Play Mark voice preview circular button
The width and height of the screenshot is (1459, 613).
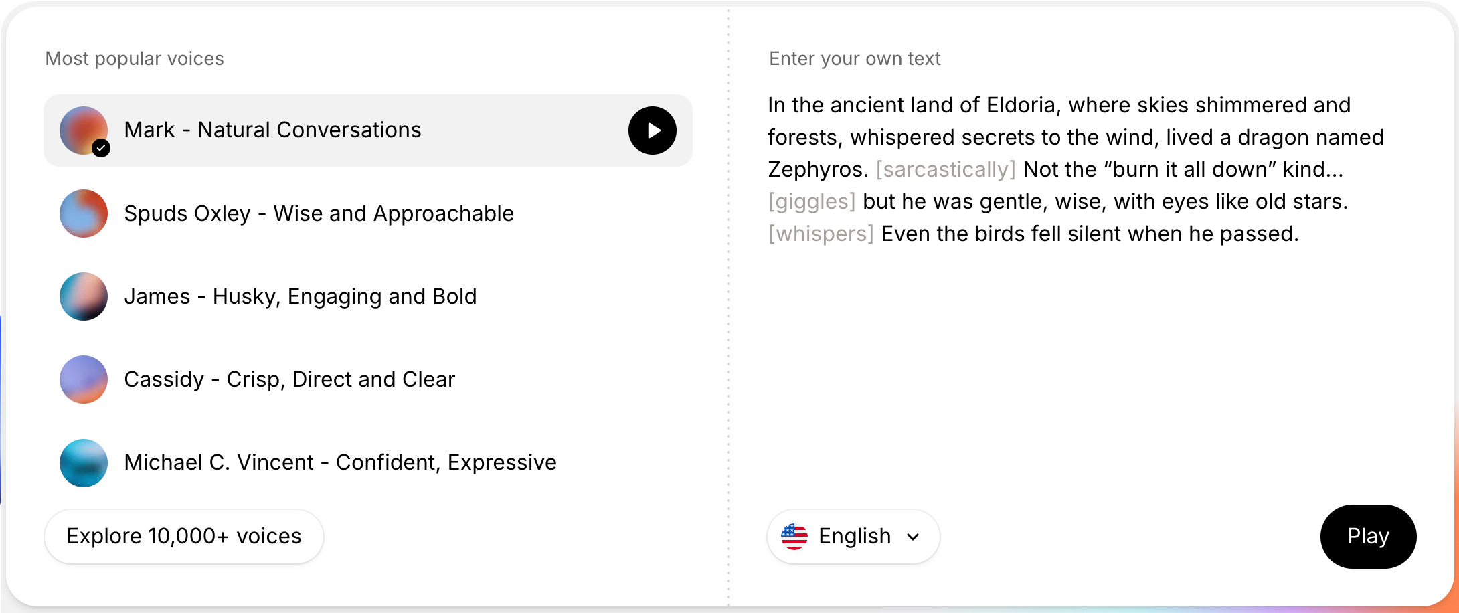[652, 130]
